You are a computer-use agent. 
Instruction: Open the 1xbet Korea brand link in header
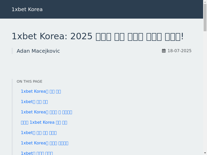click(27, 10)
